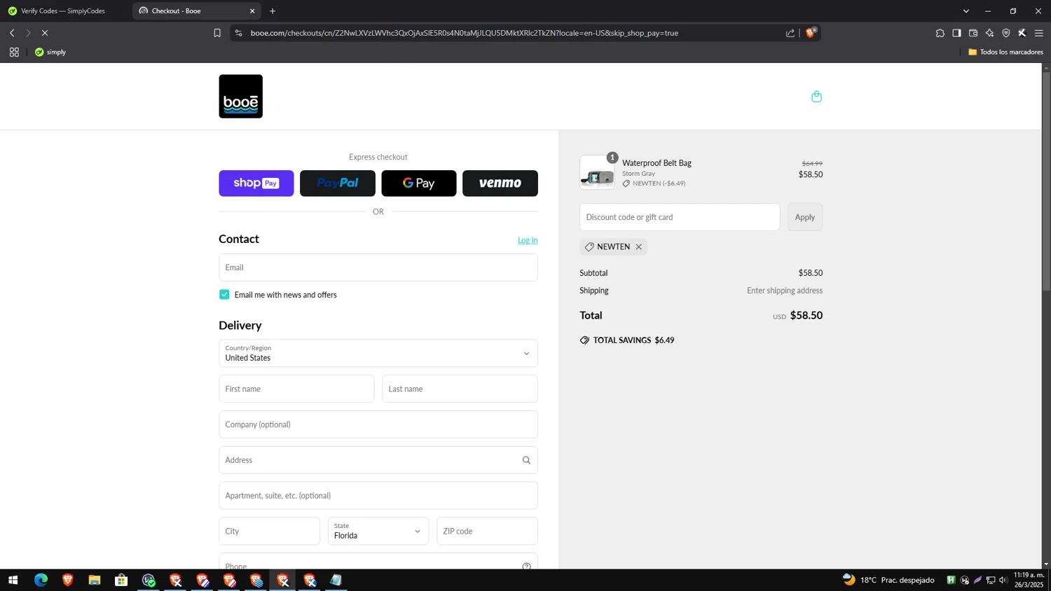The image size is (1051, 591).
Task: Focus the Last name field
Action: (460, 389)
